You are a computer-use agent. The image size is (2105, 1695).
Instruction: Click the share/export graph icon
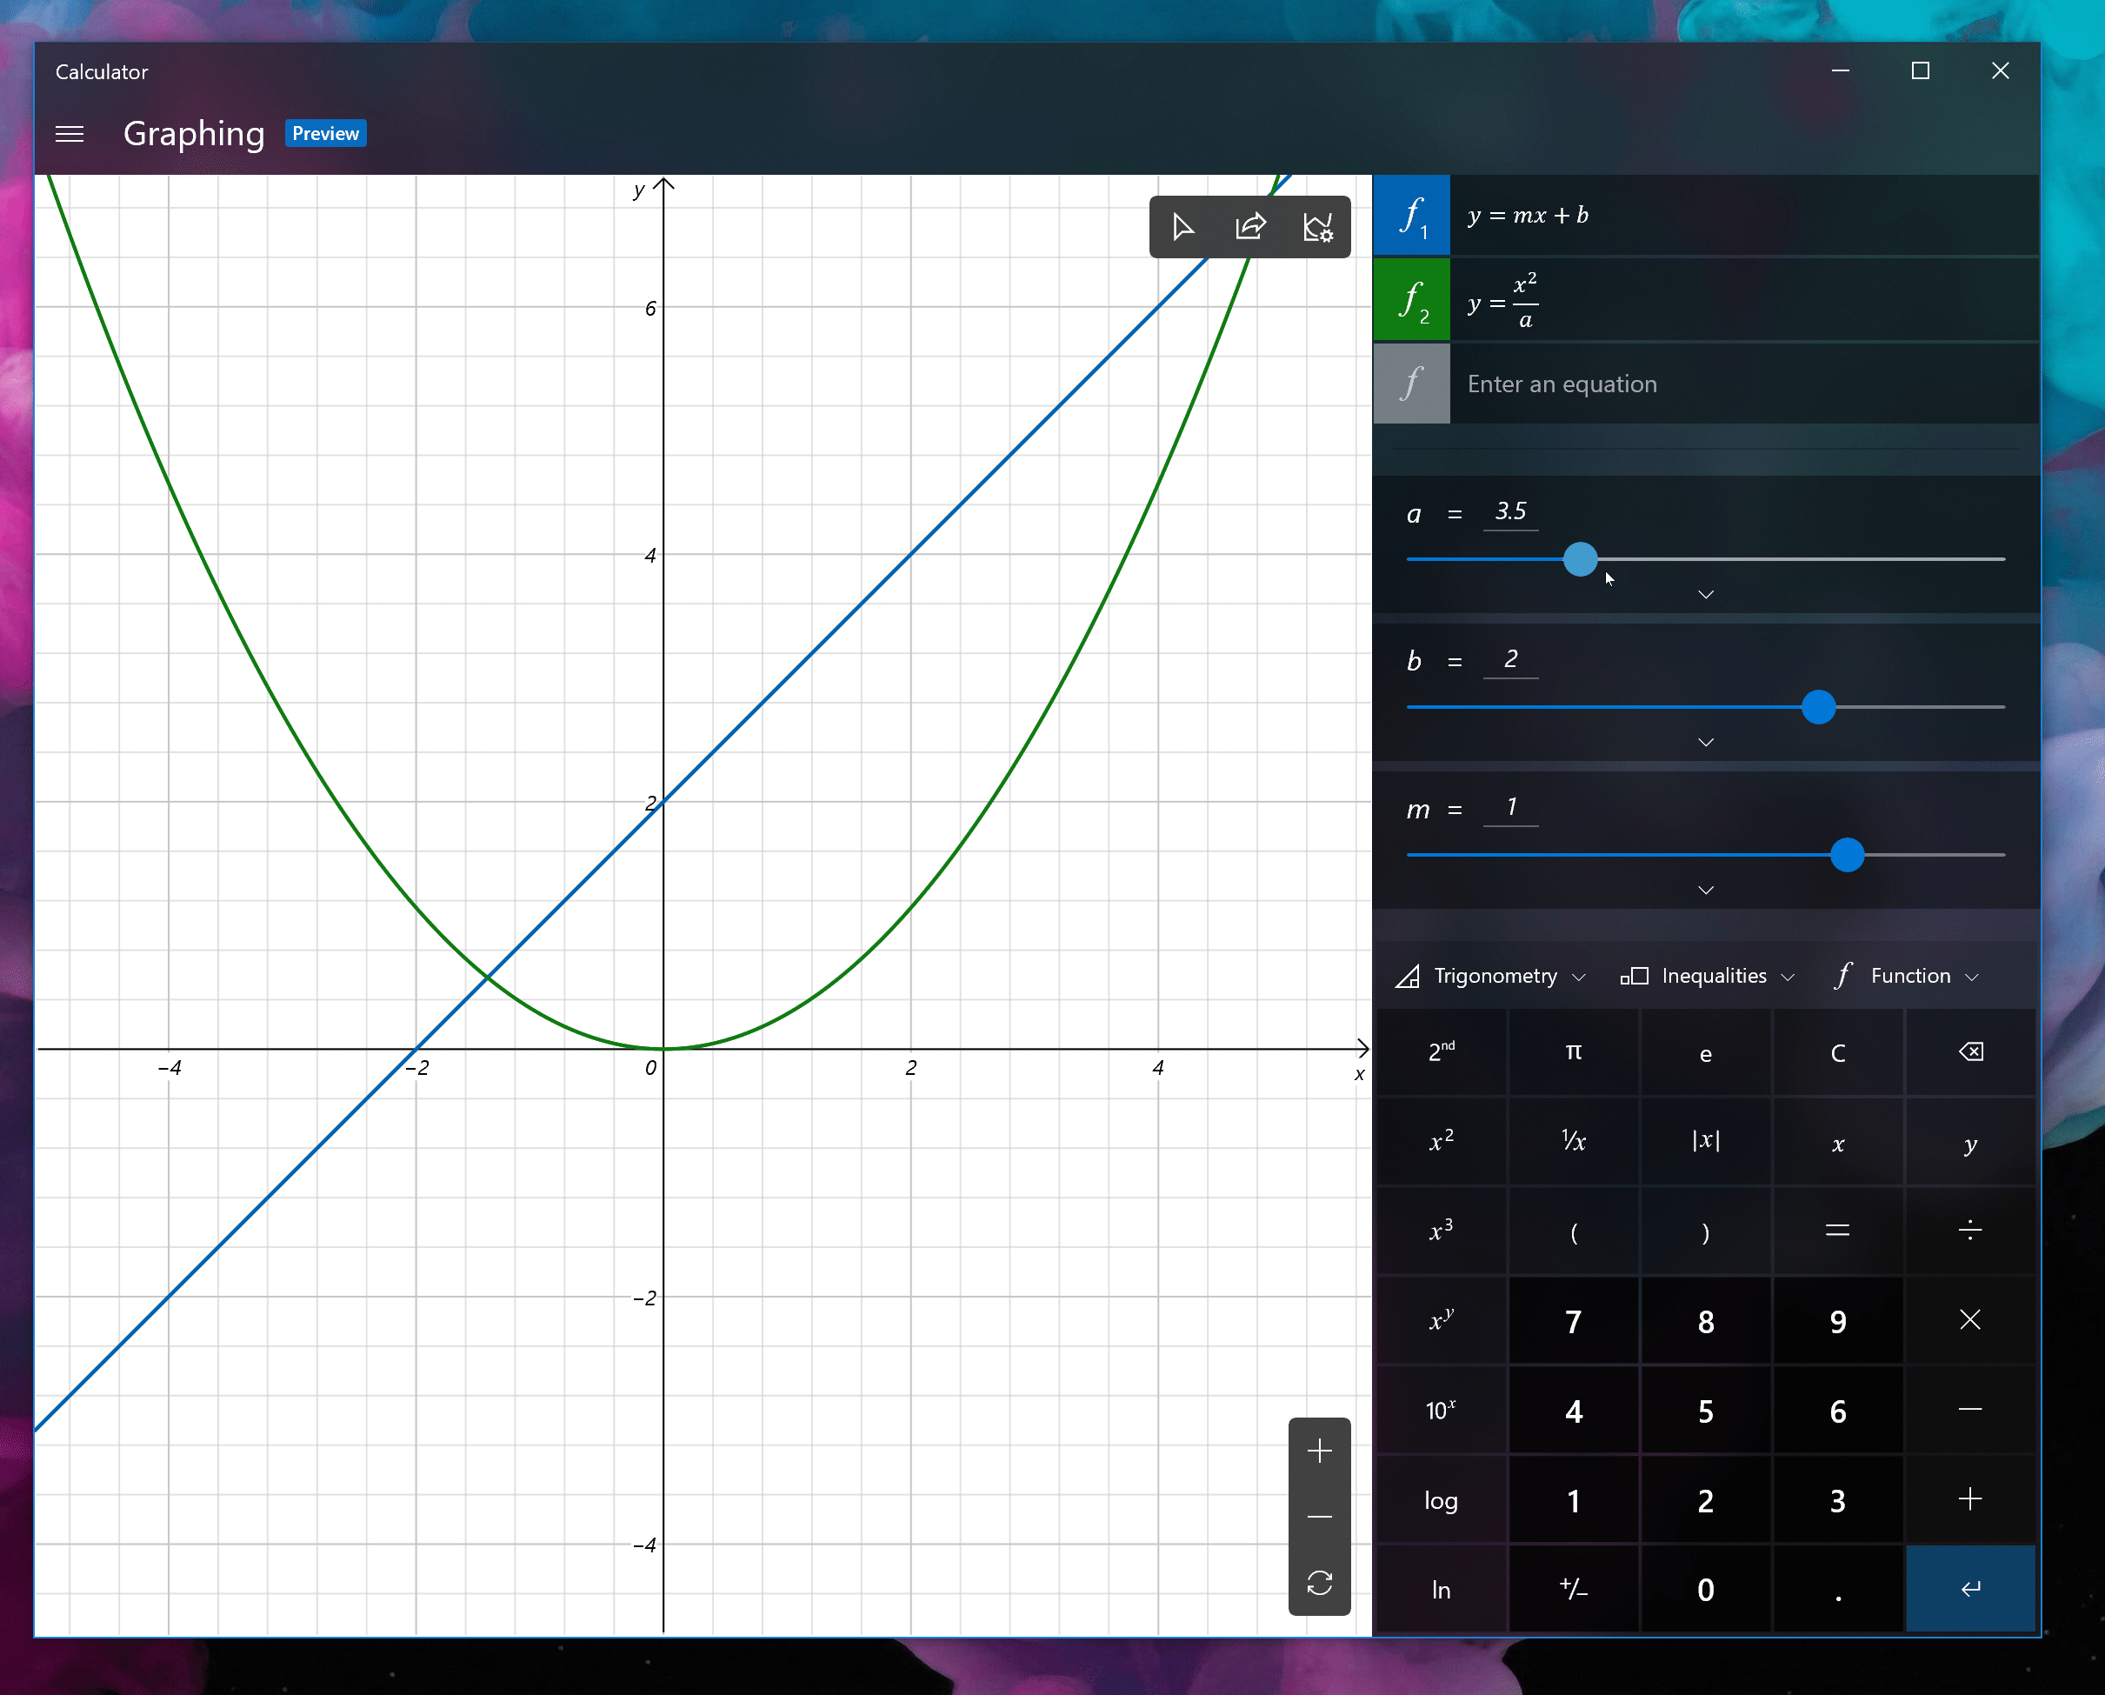pos(1250,227)
